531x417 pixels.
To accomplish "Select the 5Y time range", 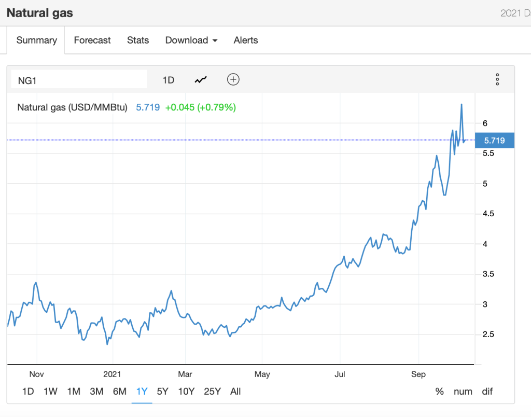I will click(x=162, y=392).
